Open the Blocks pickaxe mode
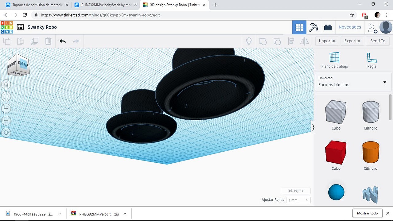 314,27
